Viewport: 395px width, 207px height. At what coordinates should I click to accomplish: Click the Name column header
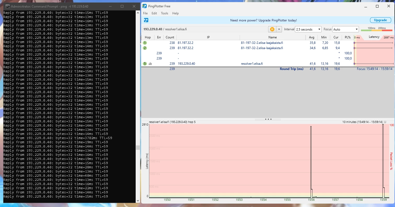click(x=272, y=37)
